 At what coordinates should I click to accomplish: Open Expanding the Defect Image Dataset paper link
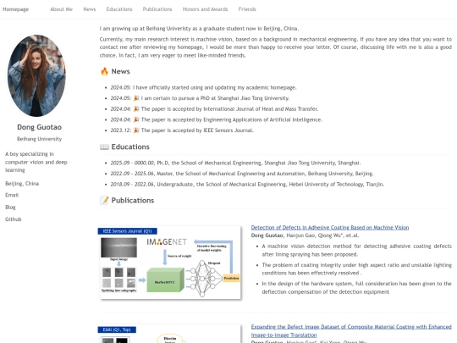[x=351, y=331]
